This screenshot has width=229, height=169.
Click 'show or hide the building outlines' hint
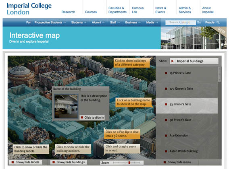(73, 149)
